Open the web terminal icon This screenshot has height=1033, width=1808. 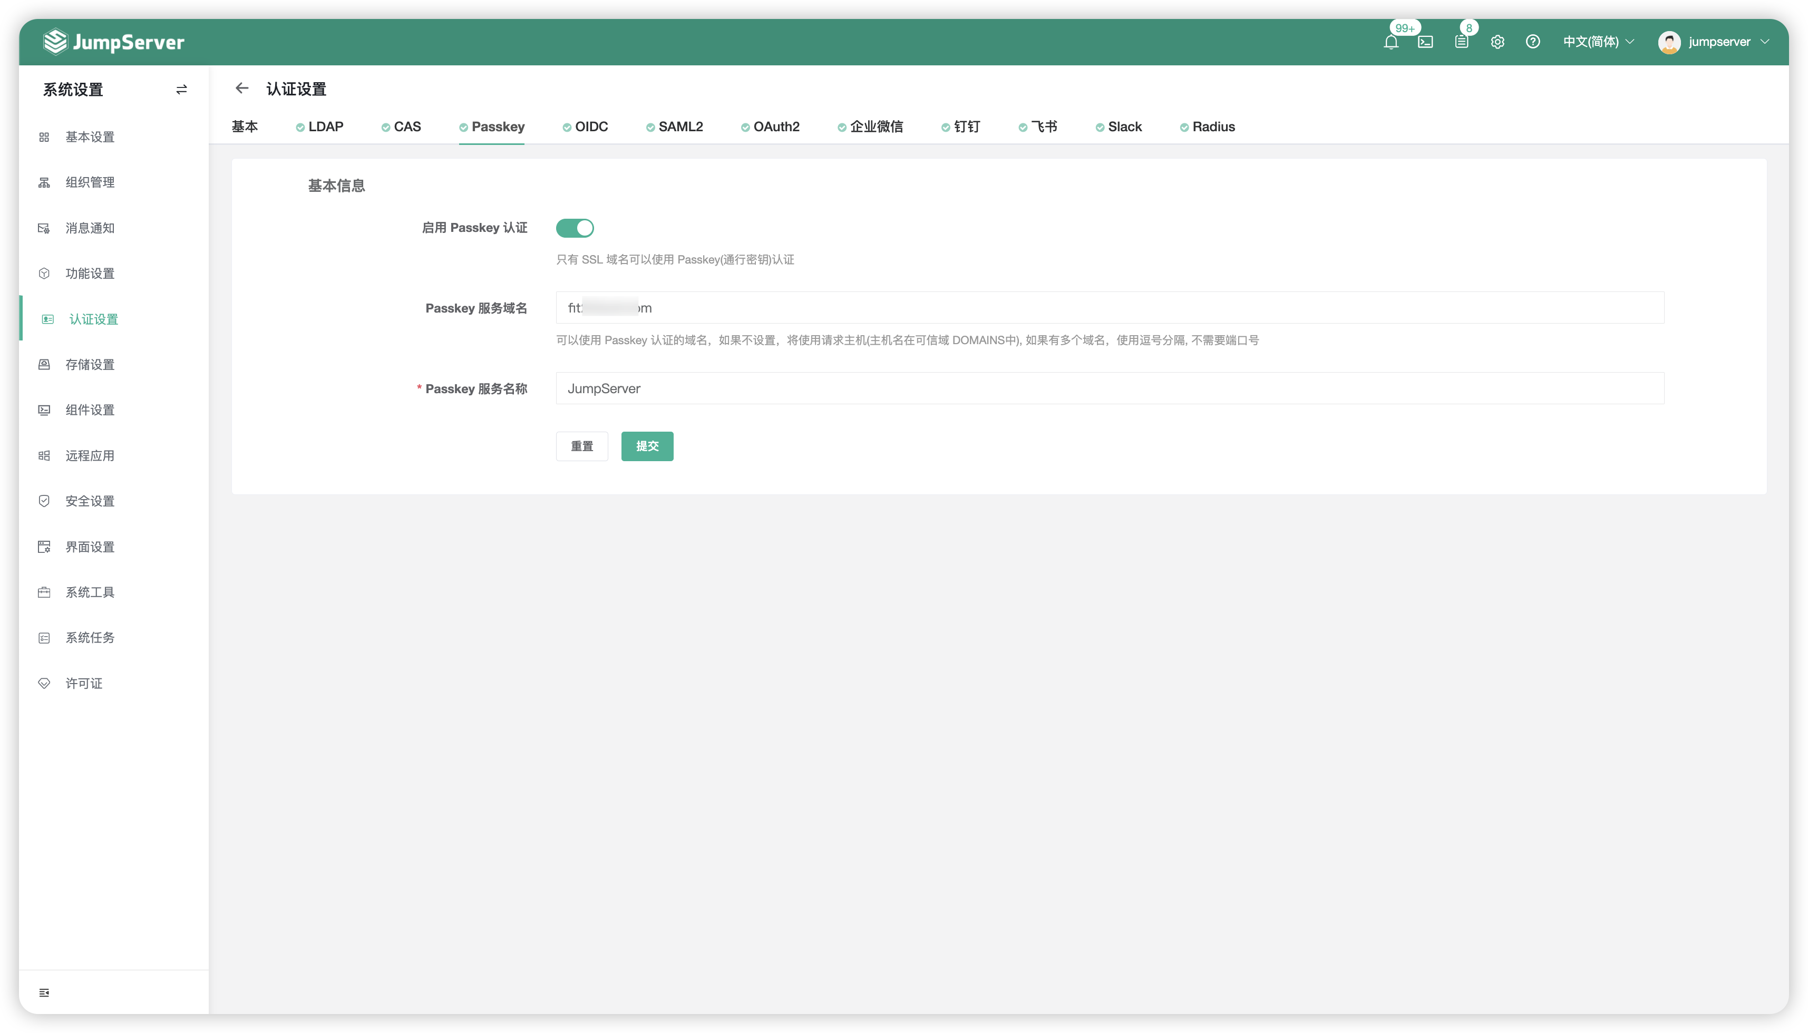[x=1425, y=42]
